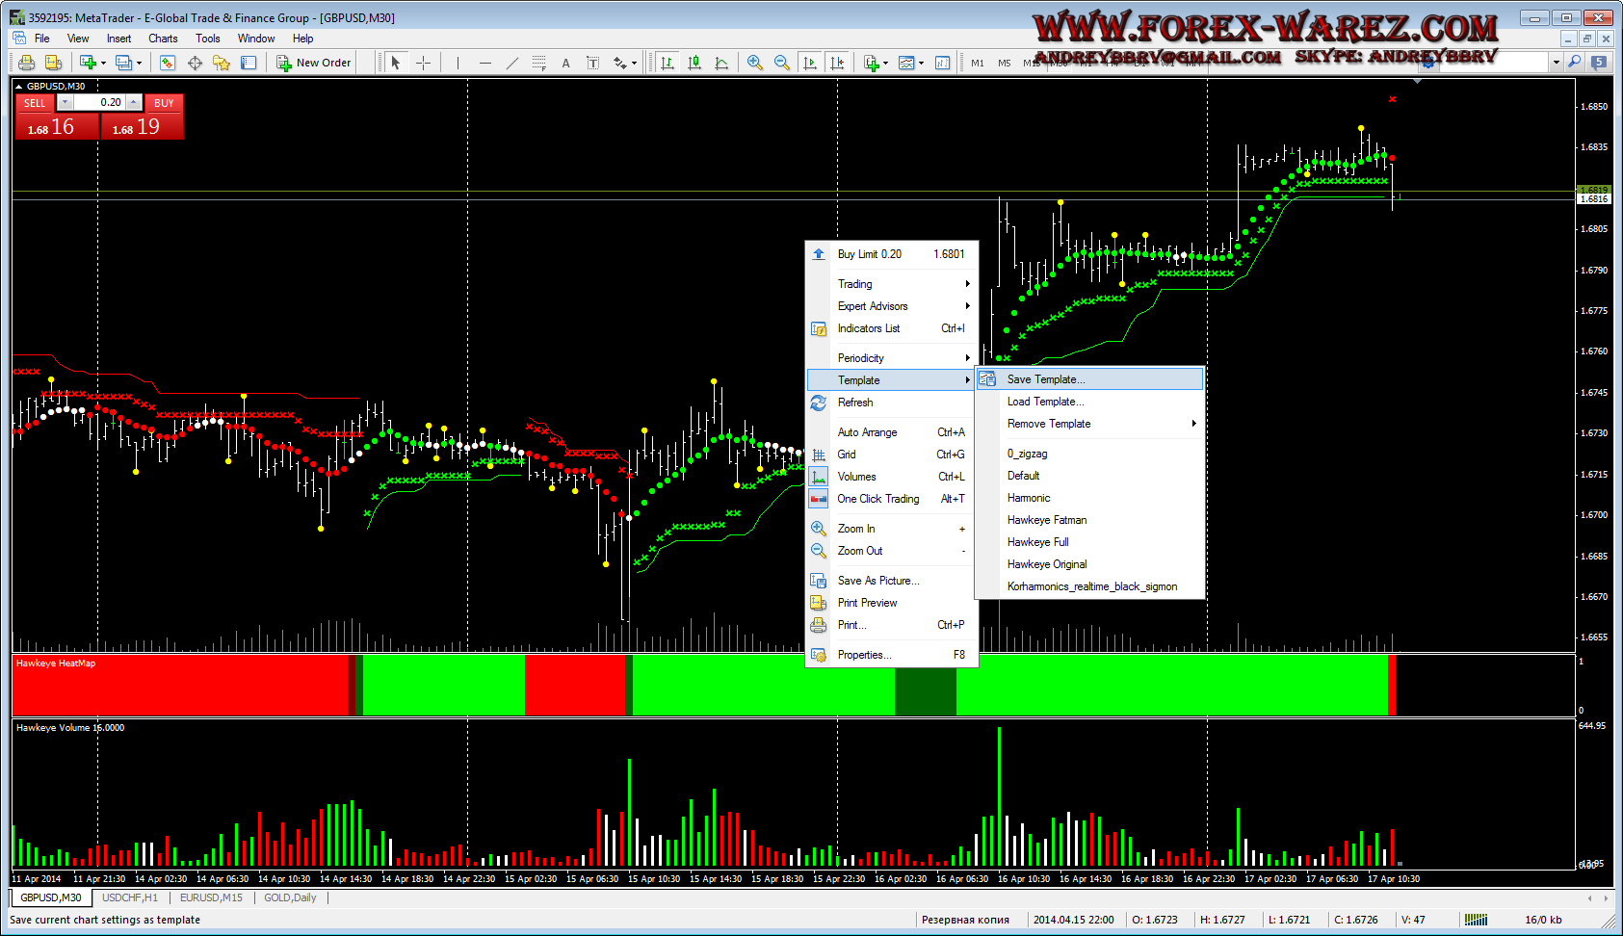Draw a trendline using the toolbar icon
Screen dimensions: 1623x936
coord(511,63)
